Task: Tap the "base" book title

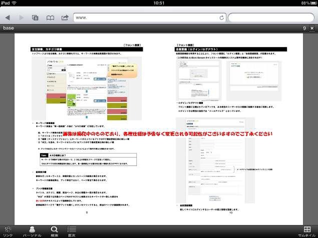Action: point(9,28)
